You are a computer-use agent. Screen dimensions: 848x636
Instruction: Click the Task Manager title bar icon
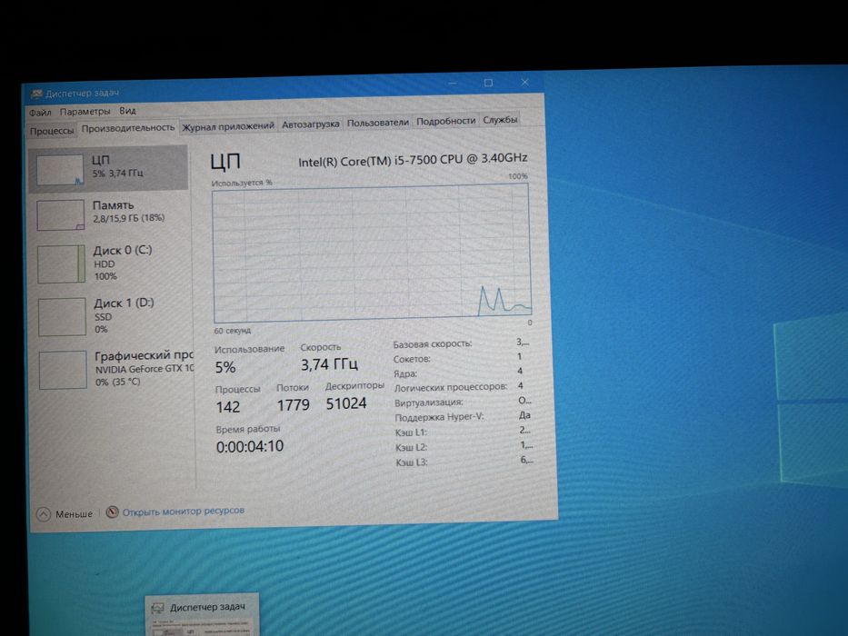[36, 94]
